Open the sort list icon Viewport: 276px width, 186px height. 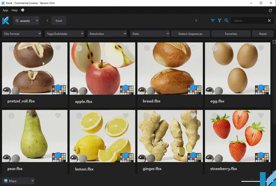coord(213,21)
